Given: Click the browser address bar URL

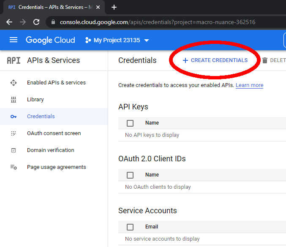Looking at the screenshot, I should (158, 22).
